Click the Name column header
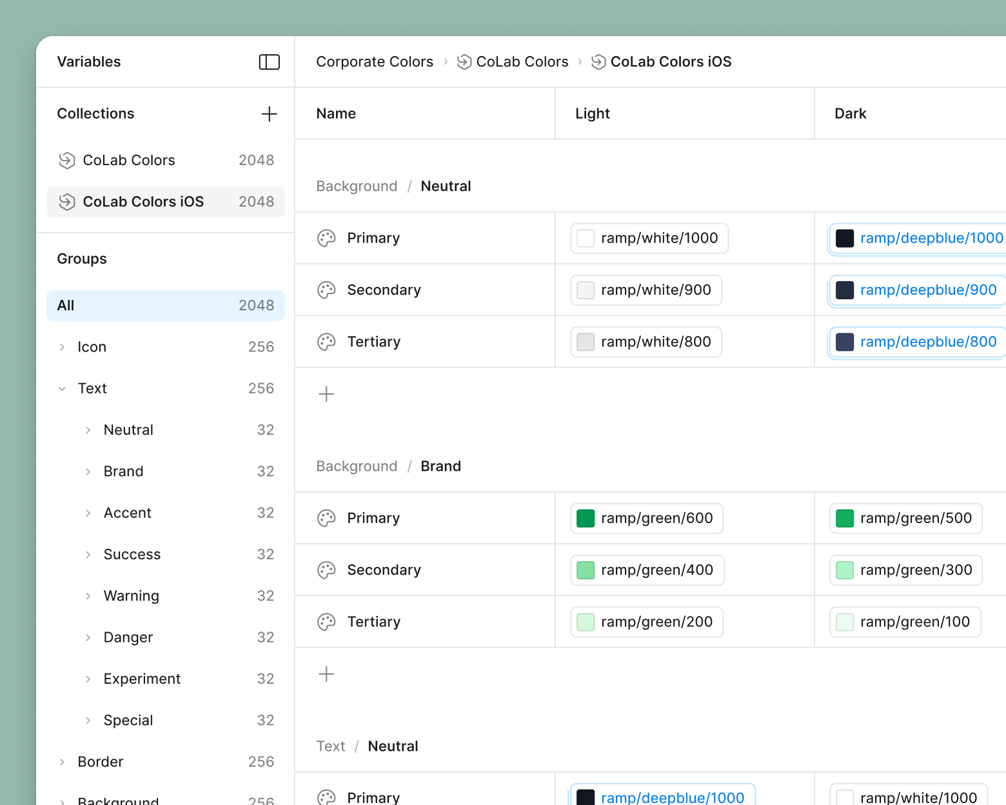The height and width of the screenshot is (805, 1006). pos(336,114)
